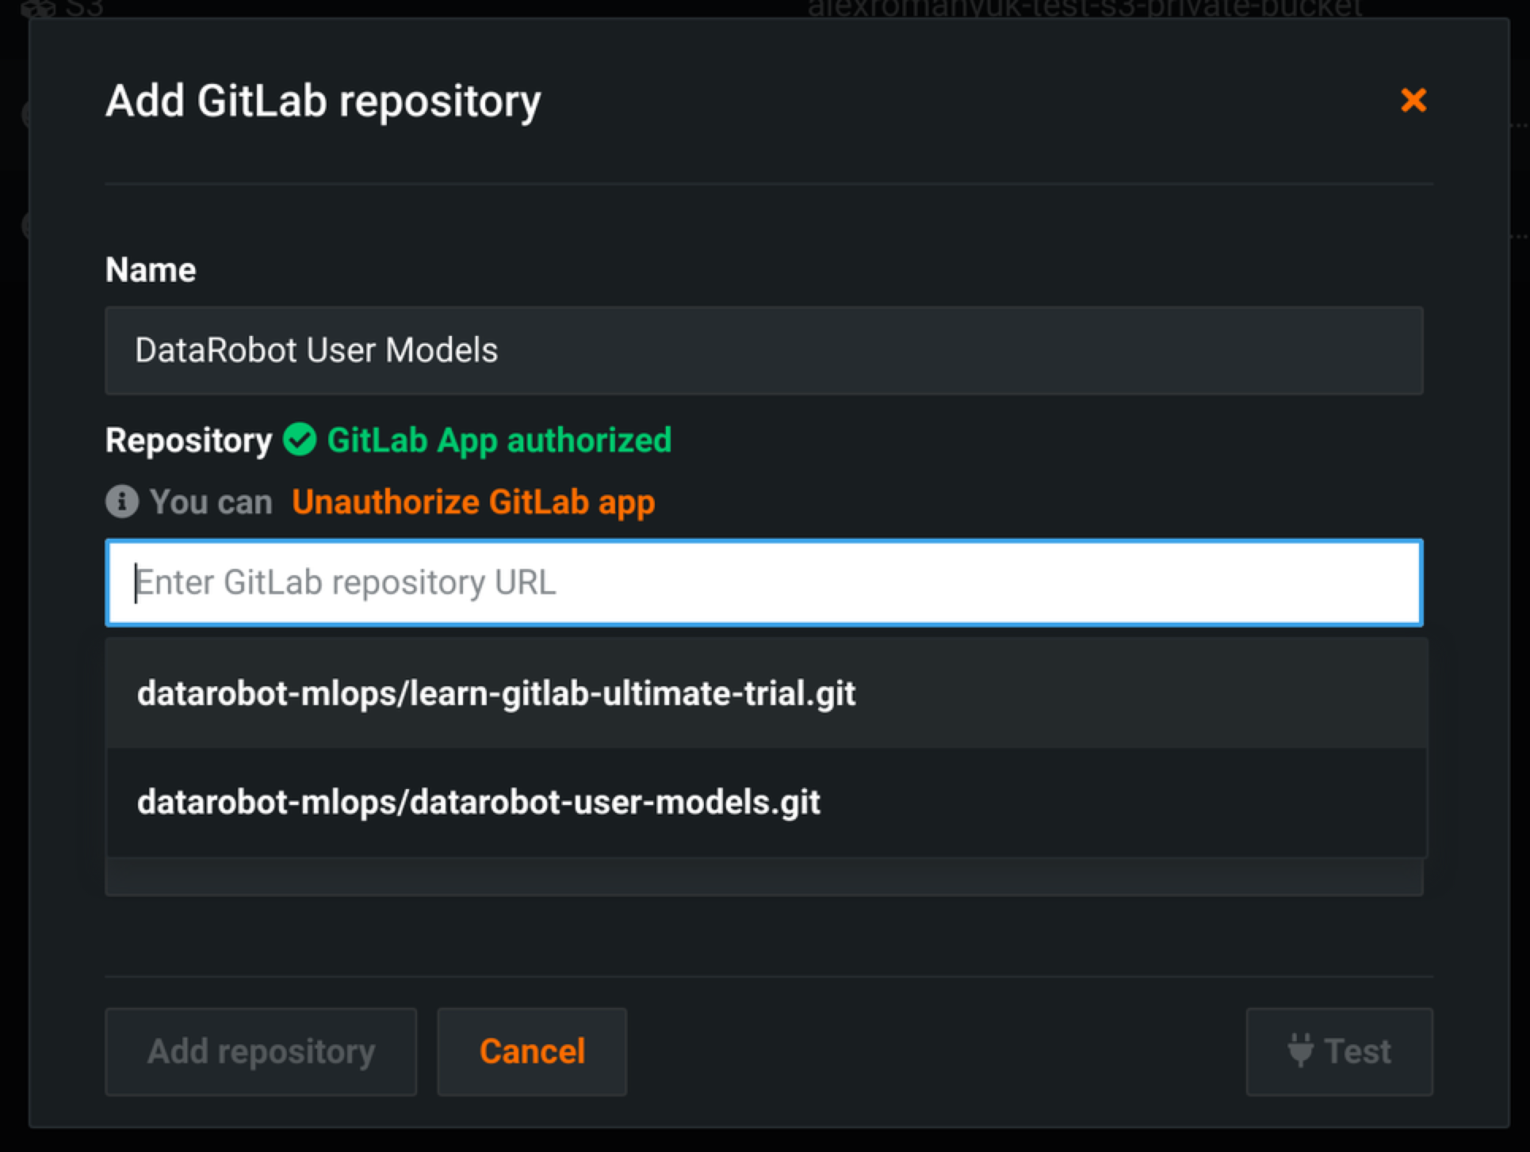Image resolution: width=1530 pixels, height=1152 pixels.
Task: Cancel adding the repository
Action: click(532, 1051)
